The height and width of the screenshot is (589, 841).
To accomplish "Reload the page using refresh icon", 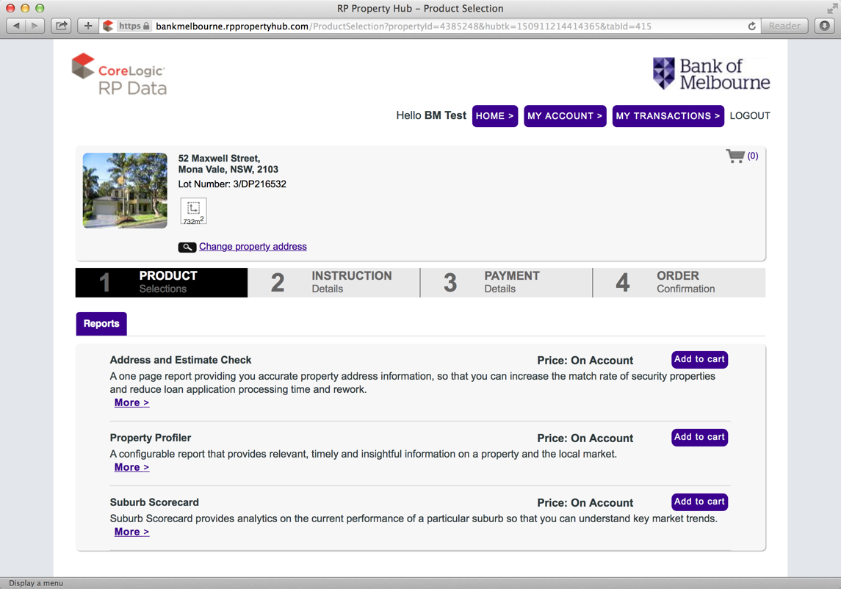I will [751, 26].
